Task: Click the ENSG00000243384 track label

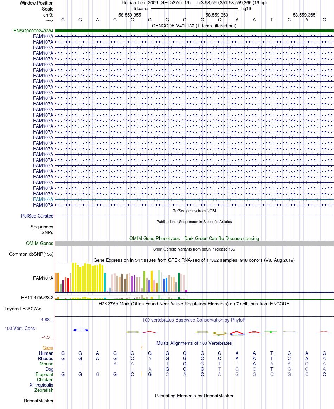Action: (33, 31)
